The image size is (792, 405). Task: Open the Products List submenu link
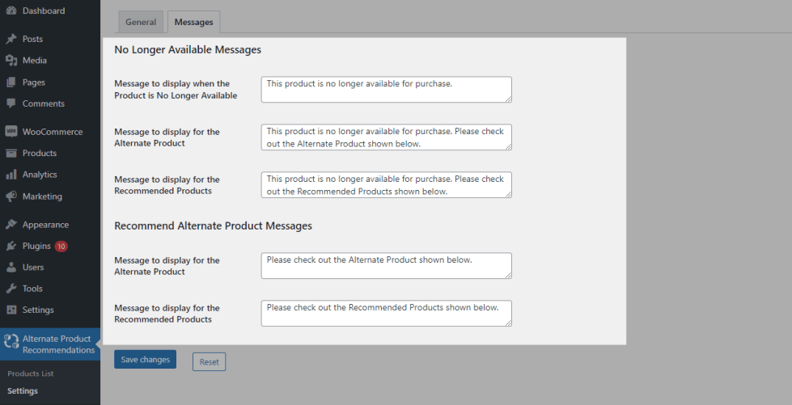coord(32,373)
